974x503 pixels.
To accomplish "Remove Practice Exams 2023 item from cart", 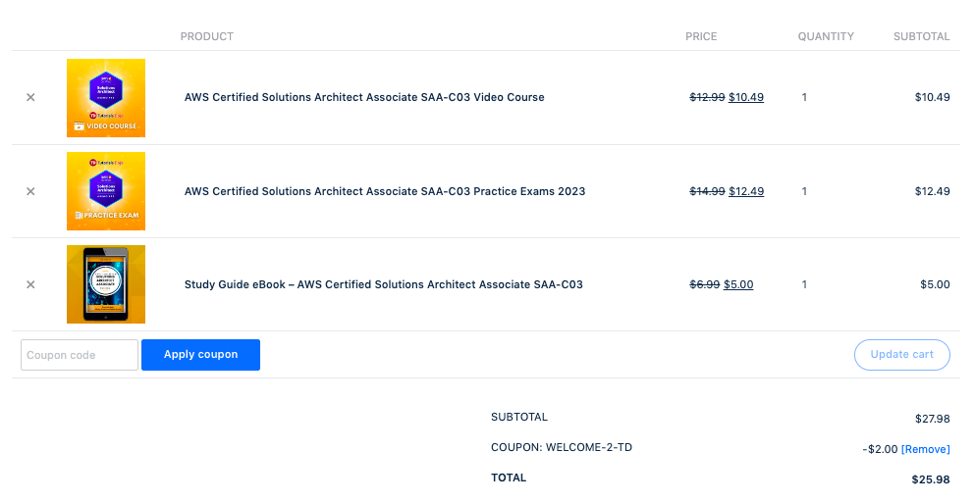I will (x=30, y=192).
